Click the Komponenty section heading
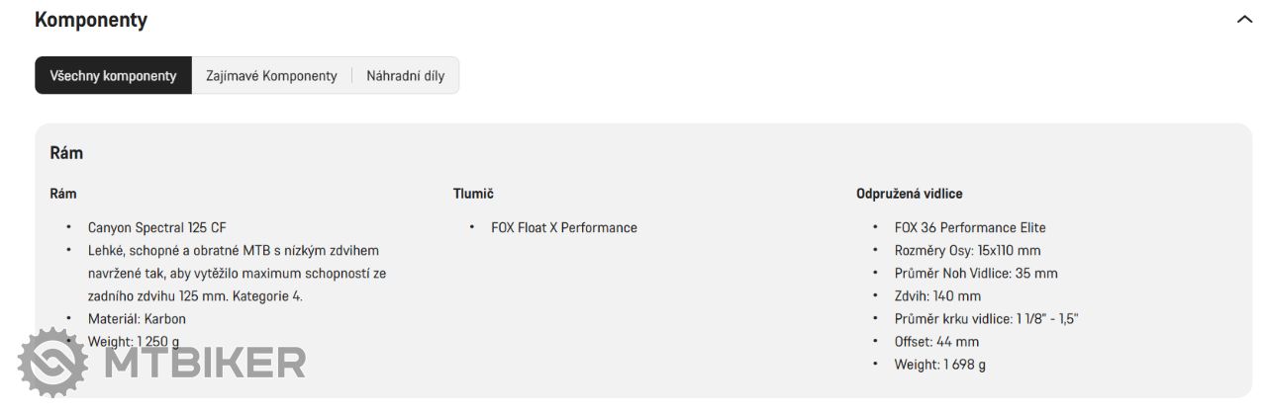The image size is (1267, 412). point(91,20)
